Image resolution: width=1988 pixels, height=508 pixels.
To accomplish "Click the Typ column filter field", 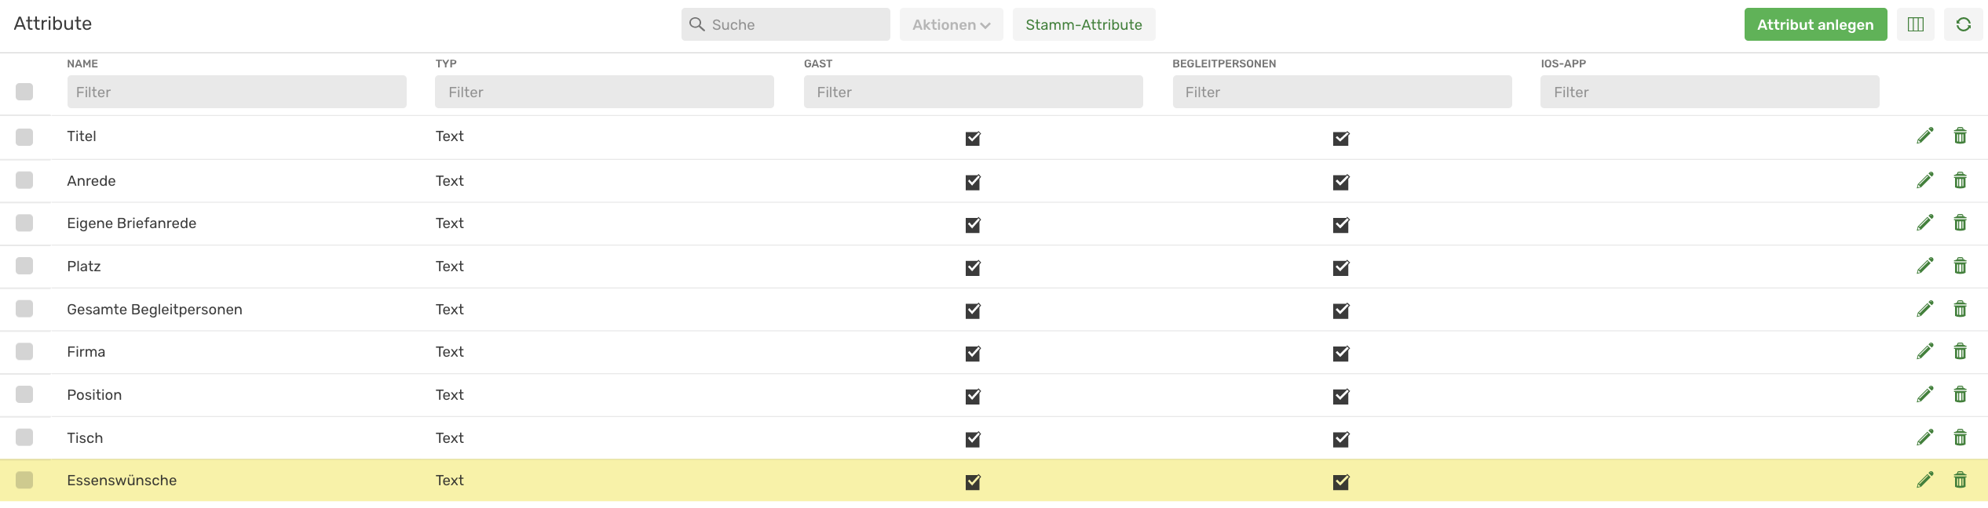I will [x=605, y=92].
